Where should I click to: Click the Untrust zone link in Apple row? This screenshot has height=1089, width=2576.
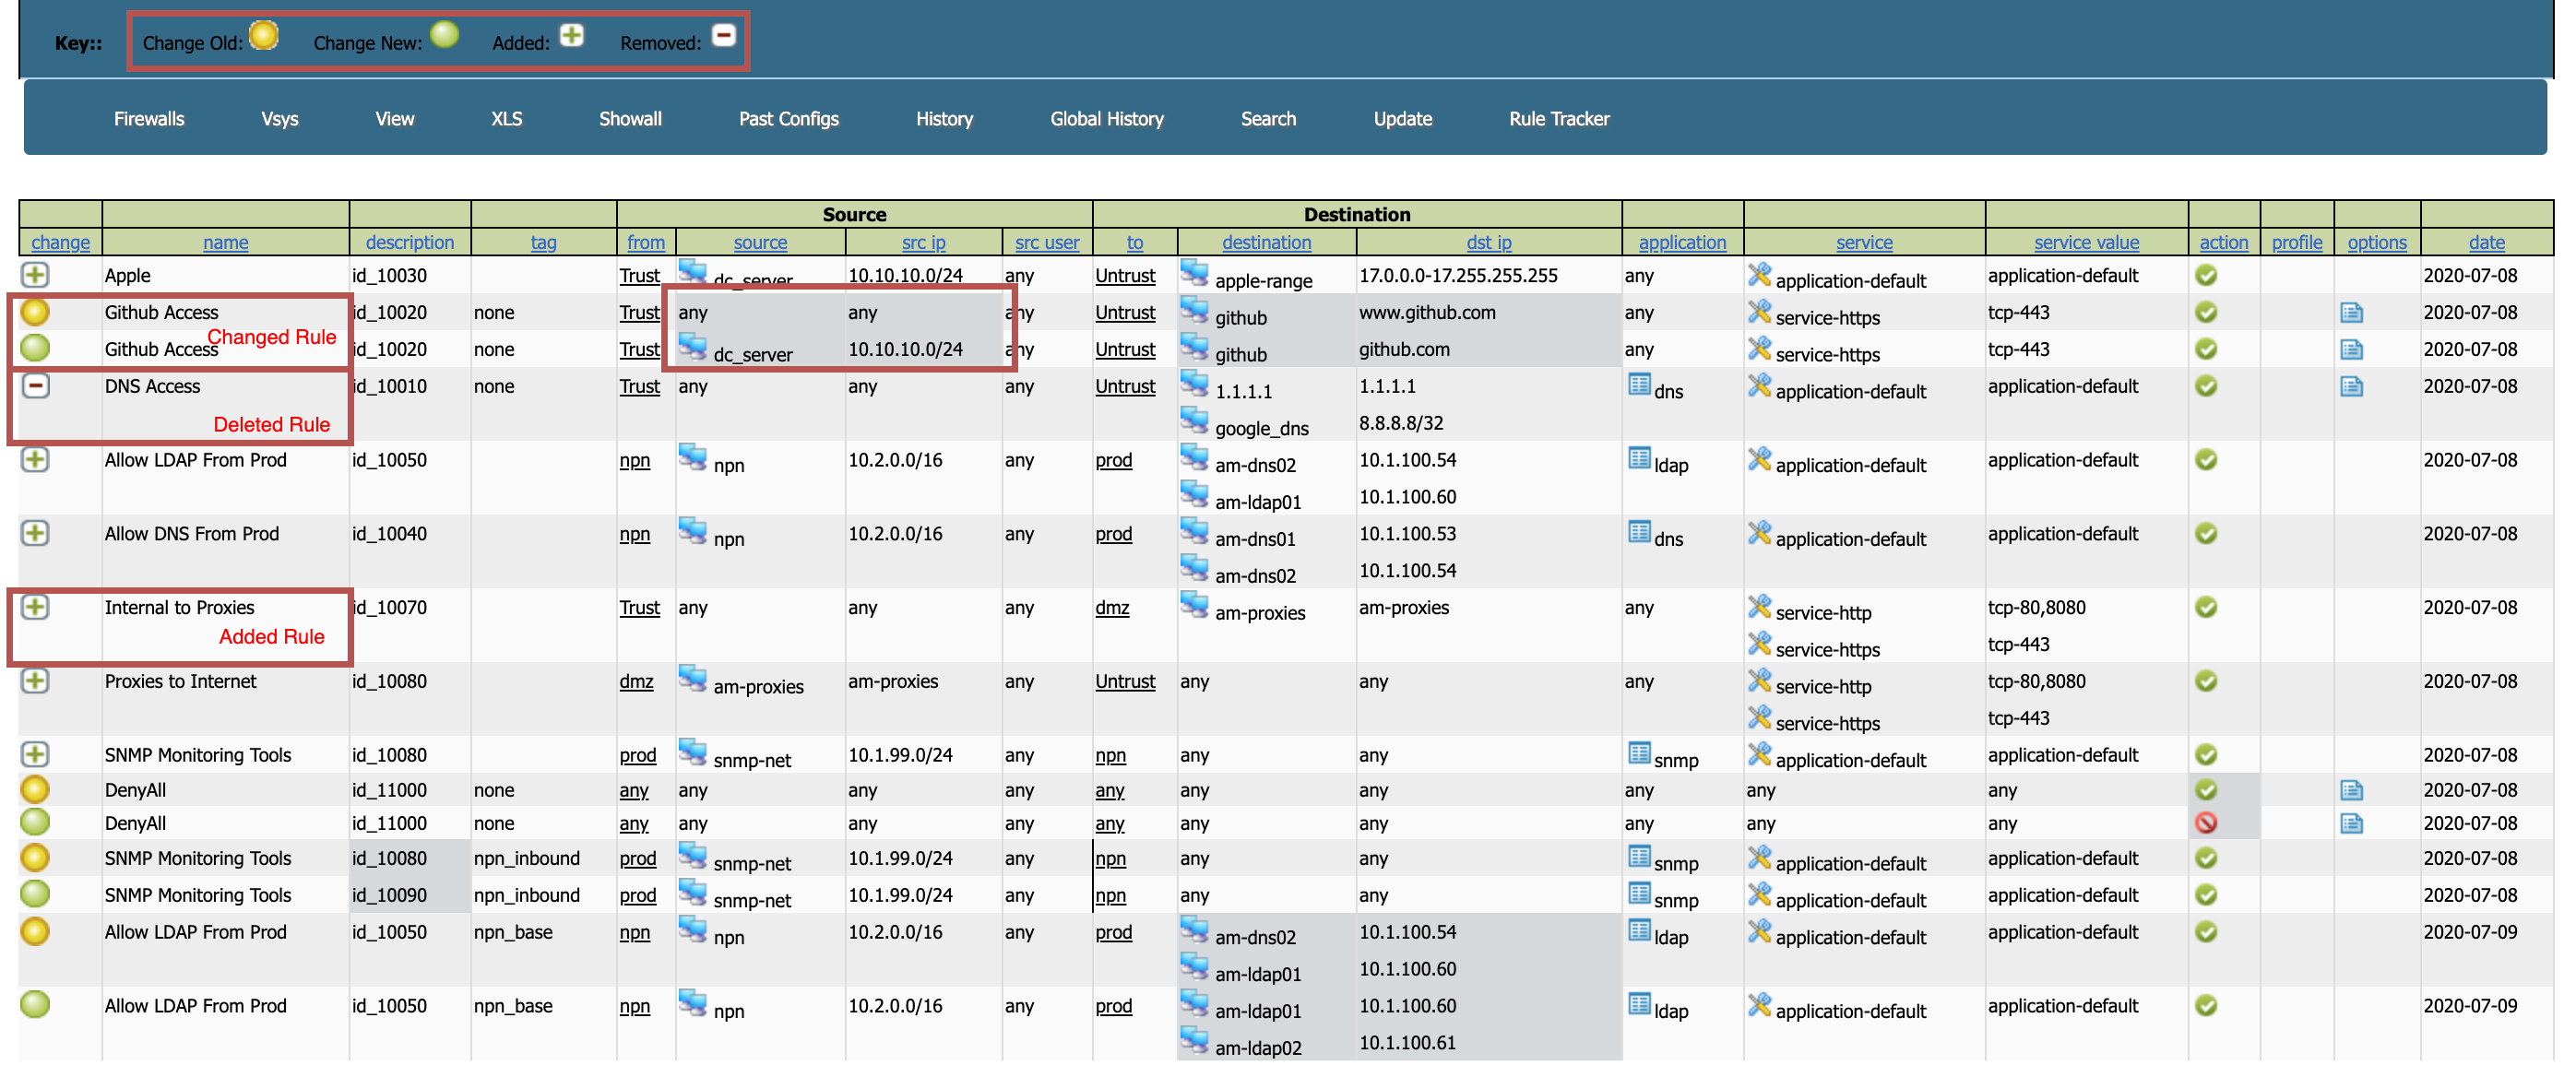pyautogui.click(x=1124, y=276)
